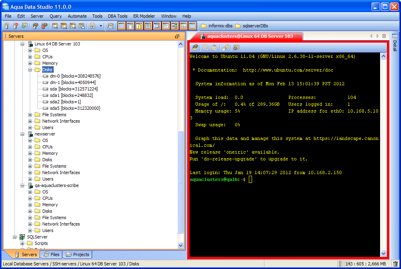Close the aquaclusters@Linux 64 DB Server 103 tab
Viewport: 401px width, 269px height.
(x=298, y=36)
